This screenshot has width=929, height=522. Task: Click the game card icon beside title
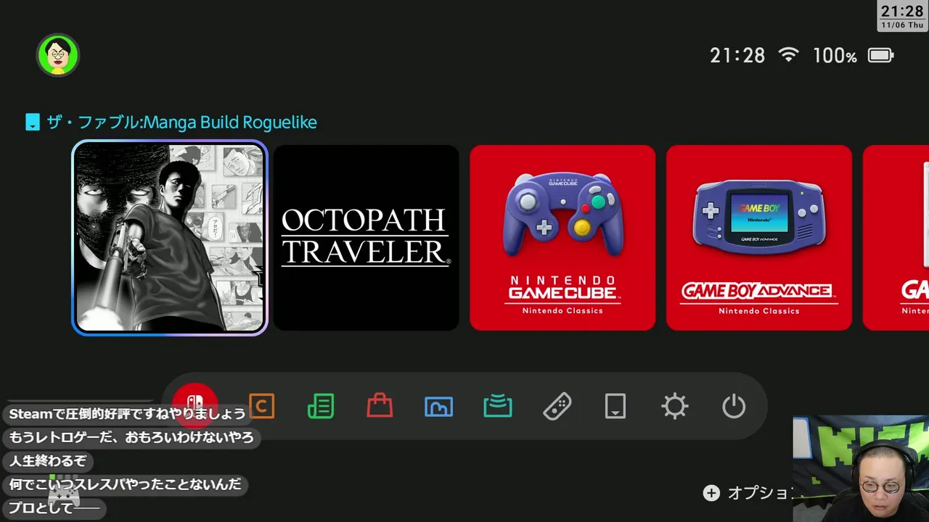32,122
